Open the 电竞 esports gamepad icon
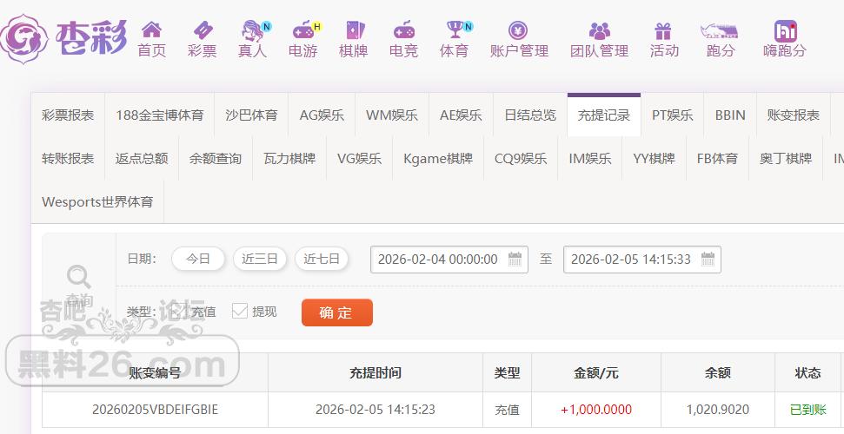 403,30
